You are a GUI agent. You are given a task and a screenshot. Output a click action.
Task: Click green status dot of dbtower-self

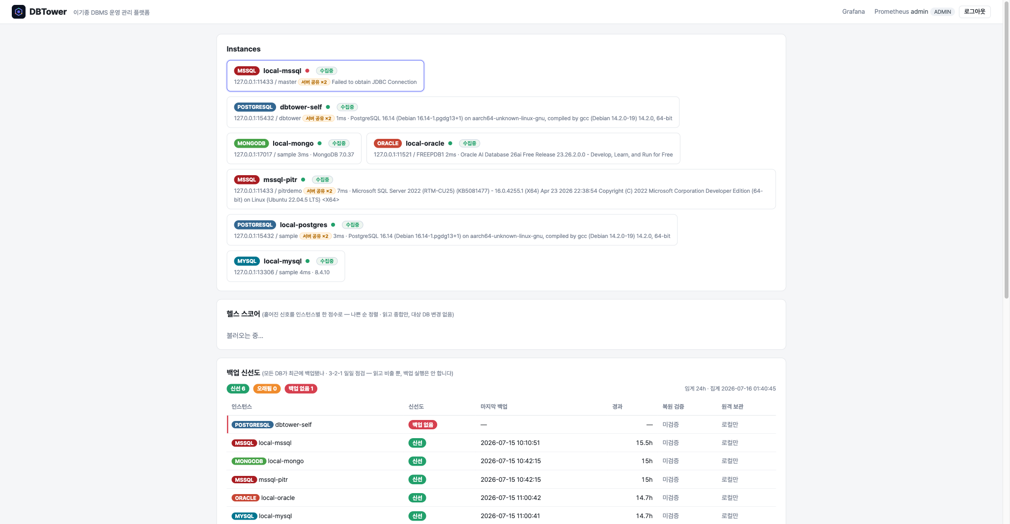(328, 107)
